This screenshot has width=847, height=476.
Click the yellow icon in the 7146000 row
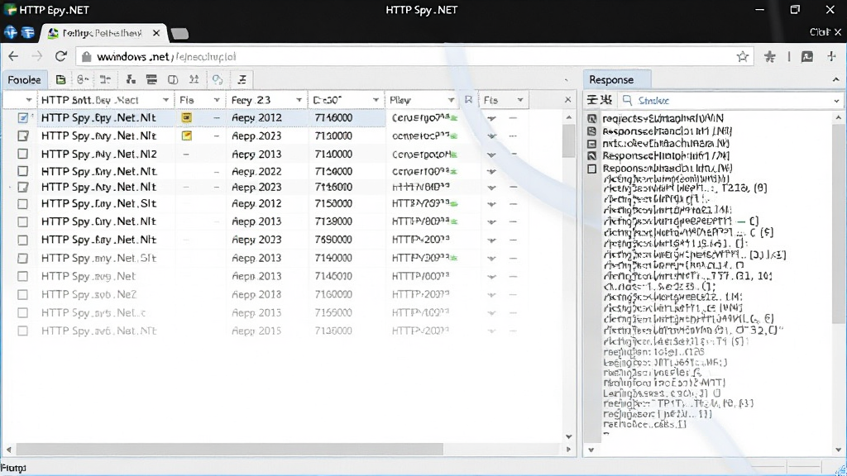pyautogui.click(x=186, y=117)
